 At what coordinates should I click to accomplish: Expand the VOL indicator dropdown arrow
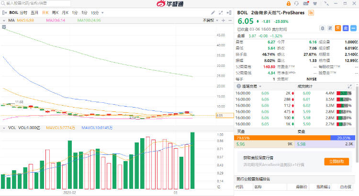click(x=4, y=128)
